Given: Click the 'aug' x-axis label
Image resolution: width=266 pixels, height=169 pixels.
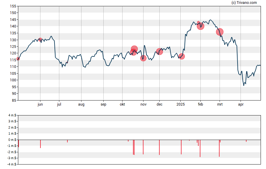Looking at the screenshot, I should pyautogui.click(x=81, y=104).
